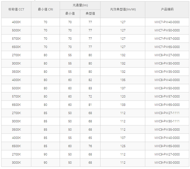The height and width of the screenshot is (169, 190).
Task: Click the 产品编码 column header
Action: click(167, 9)
